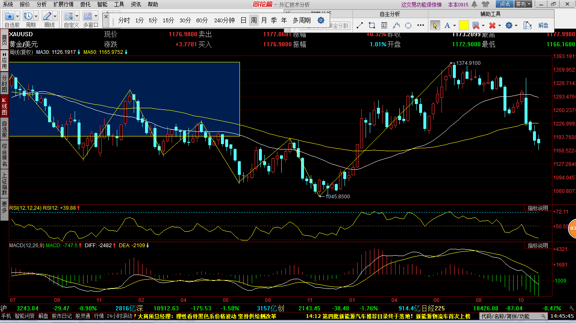Click the red X delete drawings icon
This screenshot has width=576, height=323.
pyautogui.click(x=492, y=25)
